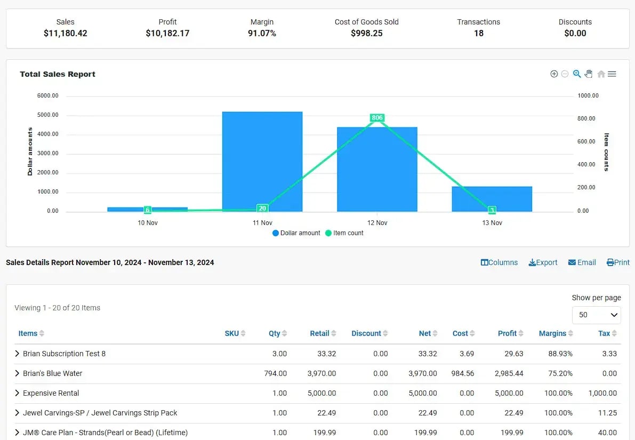
Task: Print the sales details report
Action: pyautogui.click(x=618, y=262)
